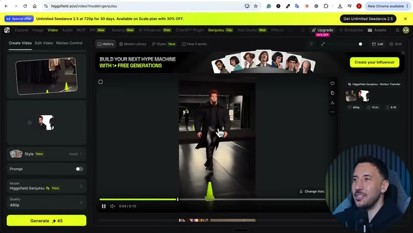
Task: Select the Motion Library tab
Action: click(x=133, y=44)
